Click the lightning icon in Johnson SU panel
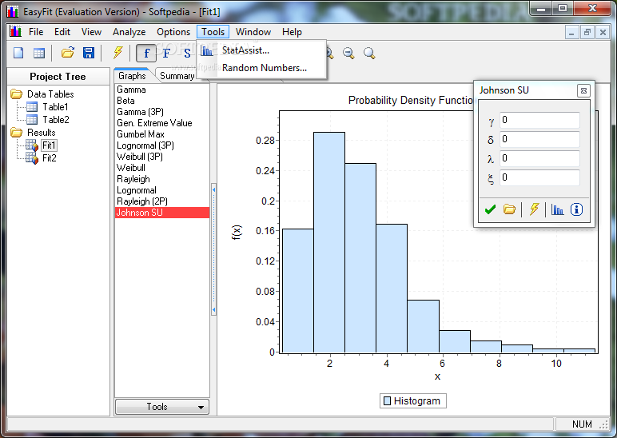 tap(534, 209)
